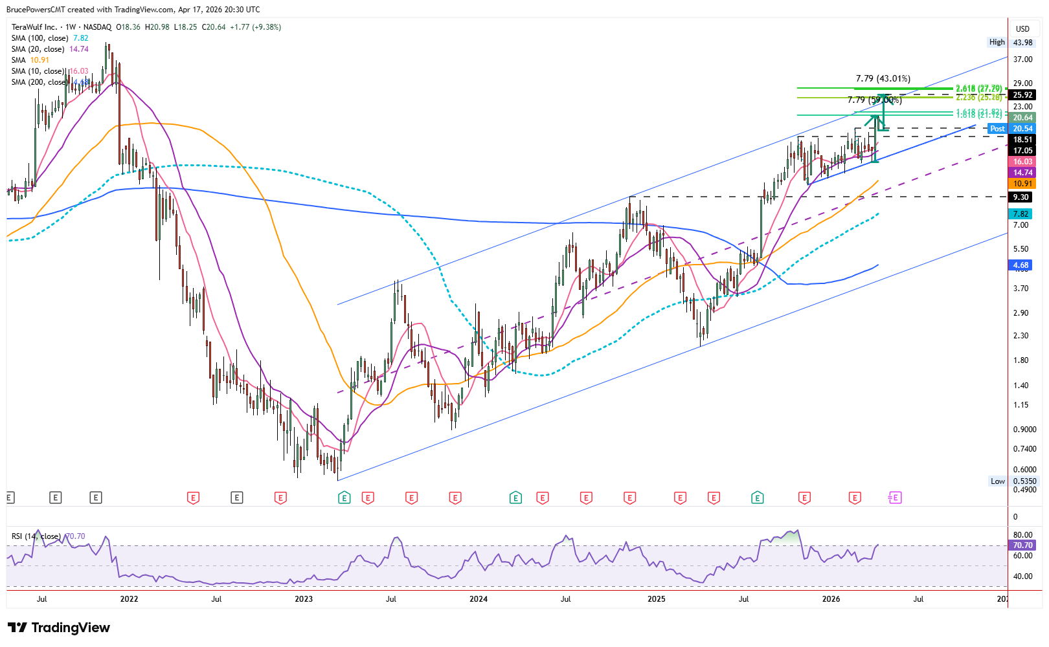Click the 70.70 RSI value tag
This screenshot has width=1049, height=647.
click(x=1022, y=545)
